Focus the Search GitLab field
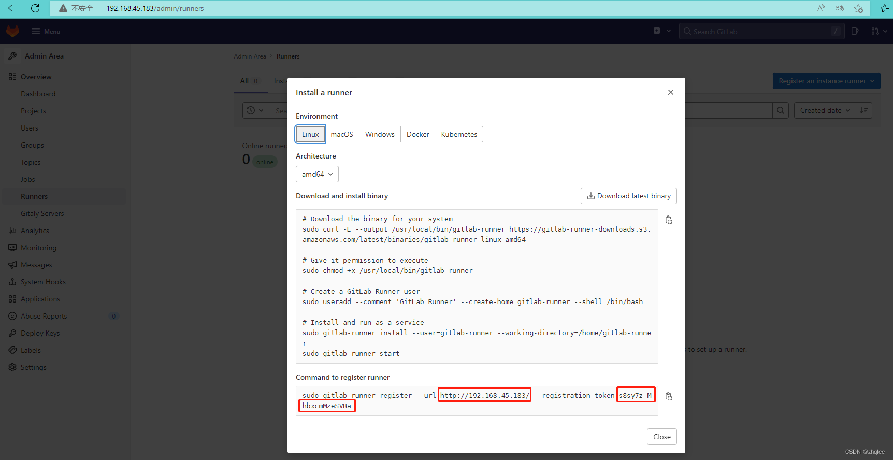 tap(761, 31)
